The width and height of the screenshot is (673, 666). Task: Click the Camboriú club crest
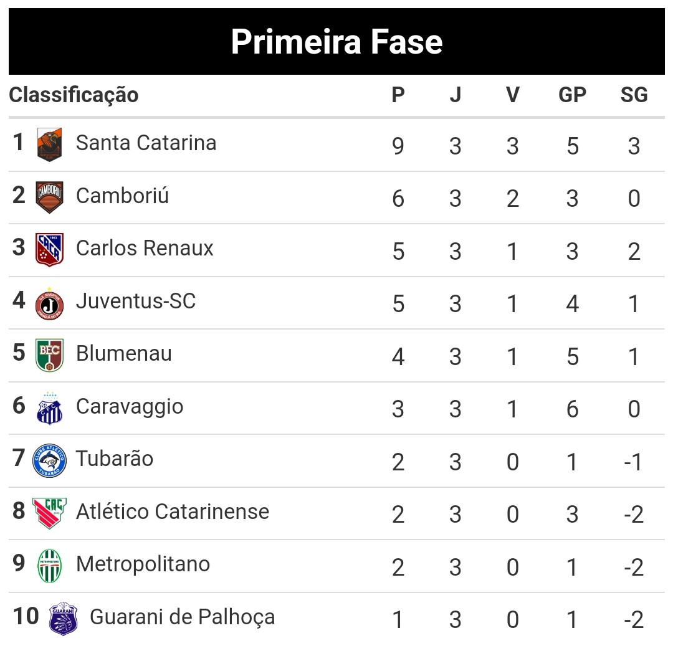point(49,197)
